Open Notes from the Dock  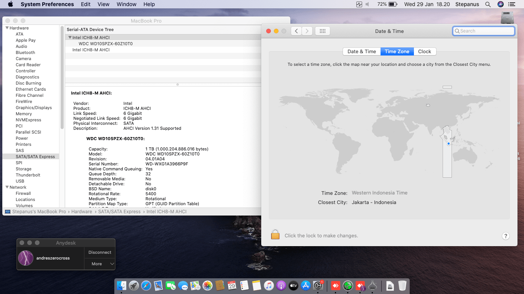point(257,285)
